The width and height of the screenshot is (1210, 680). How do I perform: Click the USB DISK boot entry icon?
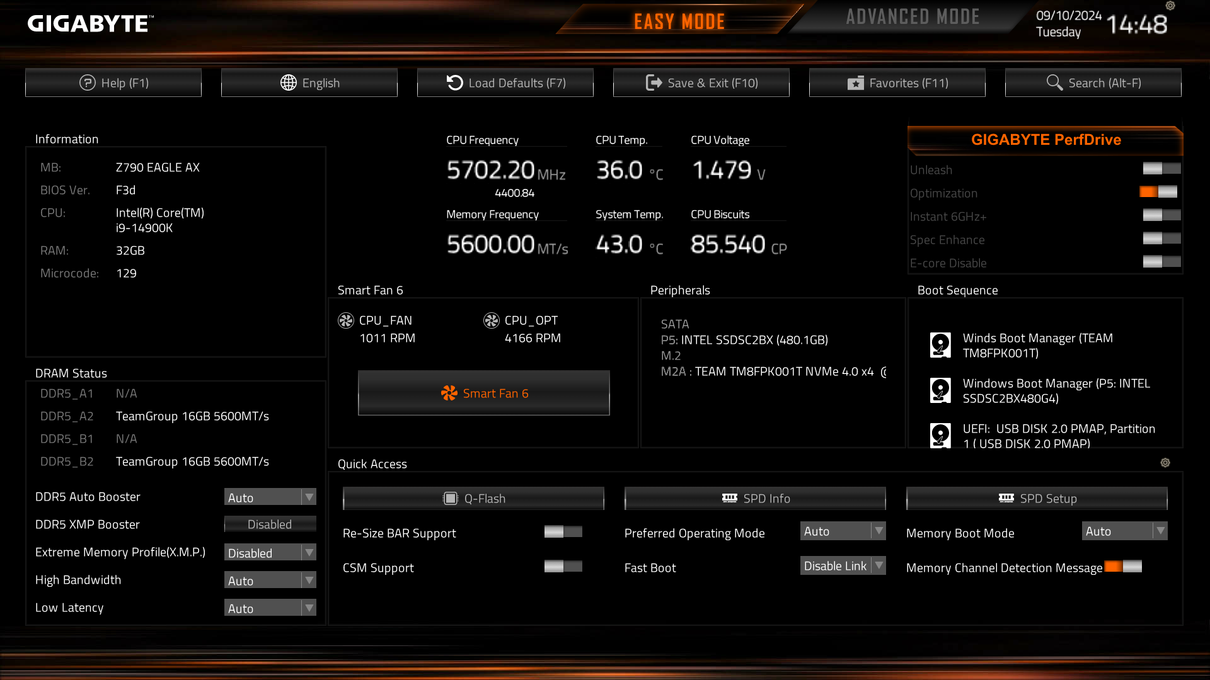(940, 435)
